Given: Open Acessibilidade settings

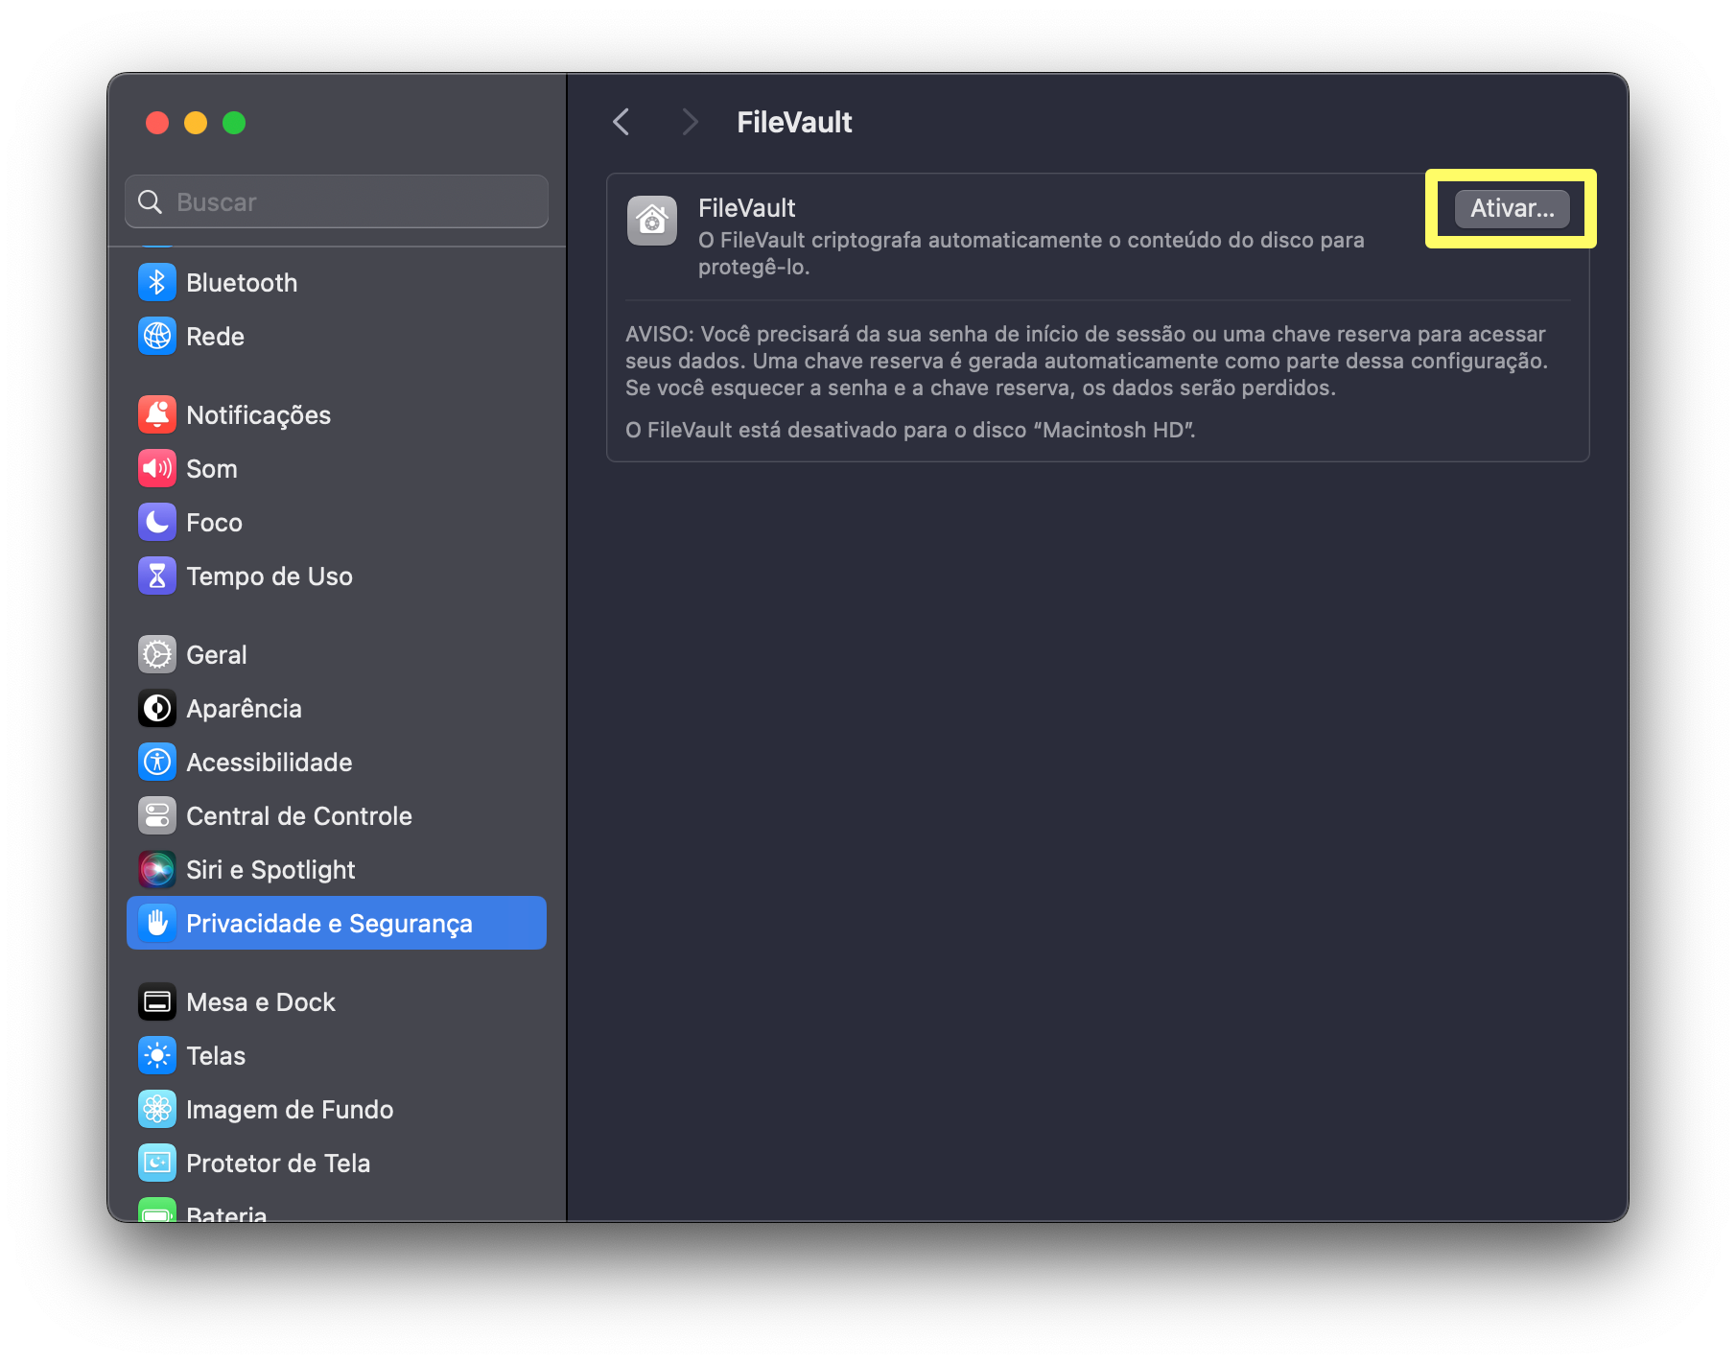Looking at the screenshot, I should click(x=269, y=762).
